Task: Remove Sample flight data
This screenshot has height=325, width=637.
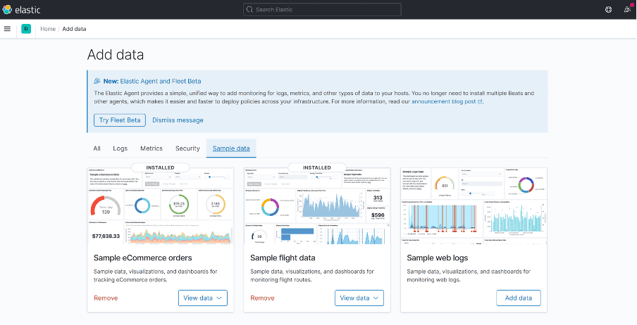Action: tap(262, 298)
